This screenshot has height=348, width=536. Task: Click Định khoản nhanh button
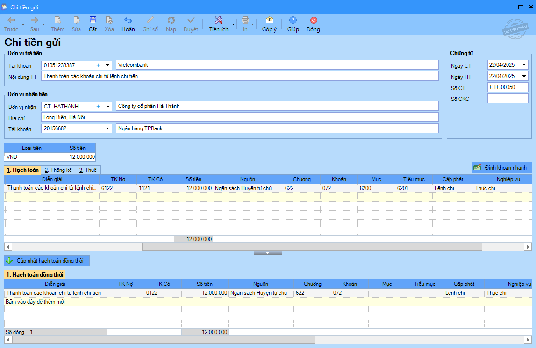501,168
